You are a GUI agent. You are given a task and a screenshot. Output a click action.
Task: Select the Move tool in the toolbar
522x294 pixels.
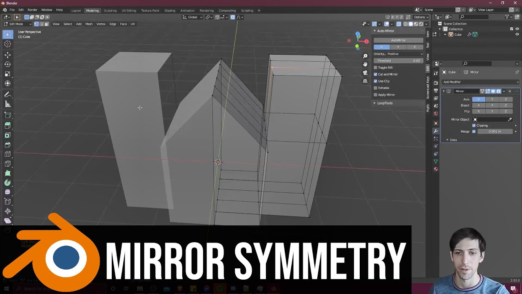[7, 54]
